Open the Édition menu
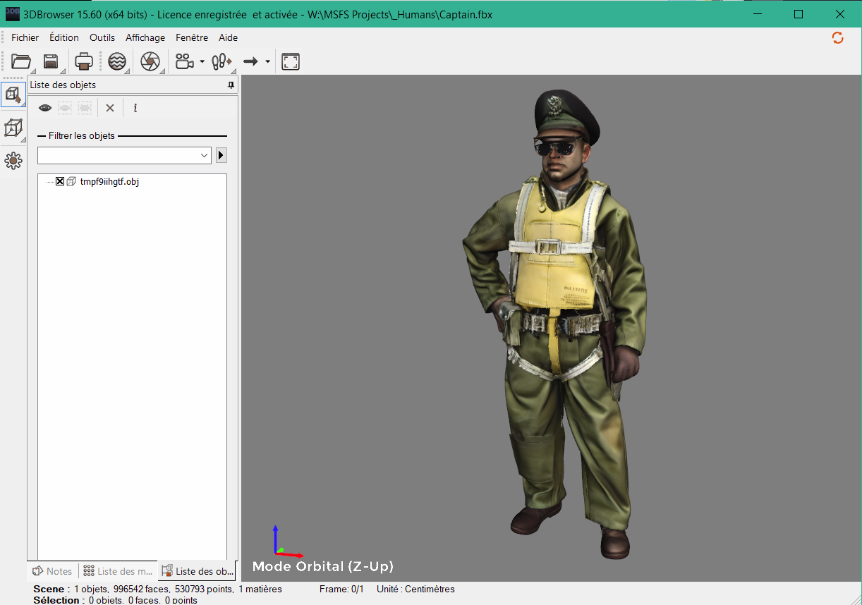Screen dimensions: 862x605 pyautogui.click(x=64, y=37)
